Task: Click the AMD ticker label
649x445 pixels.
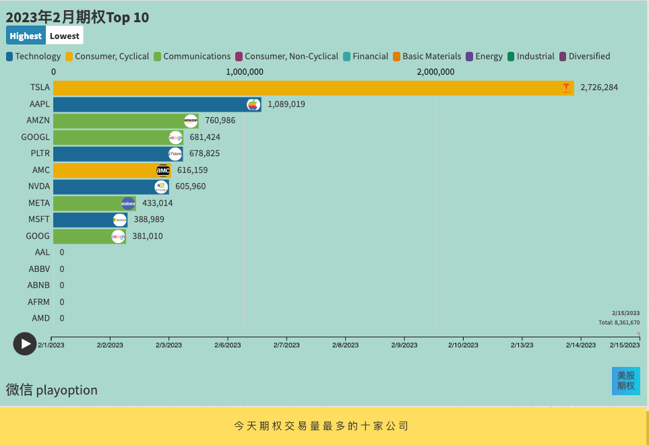Action: coord(41,318)
